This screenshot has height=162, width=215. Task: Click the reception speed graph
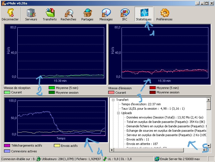click(x=55, y=54)
